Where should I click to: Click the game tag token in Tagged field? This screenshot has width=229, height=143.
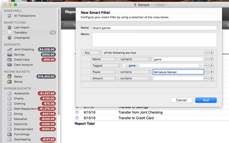point(132,66)
